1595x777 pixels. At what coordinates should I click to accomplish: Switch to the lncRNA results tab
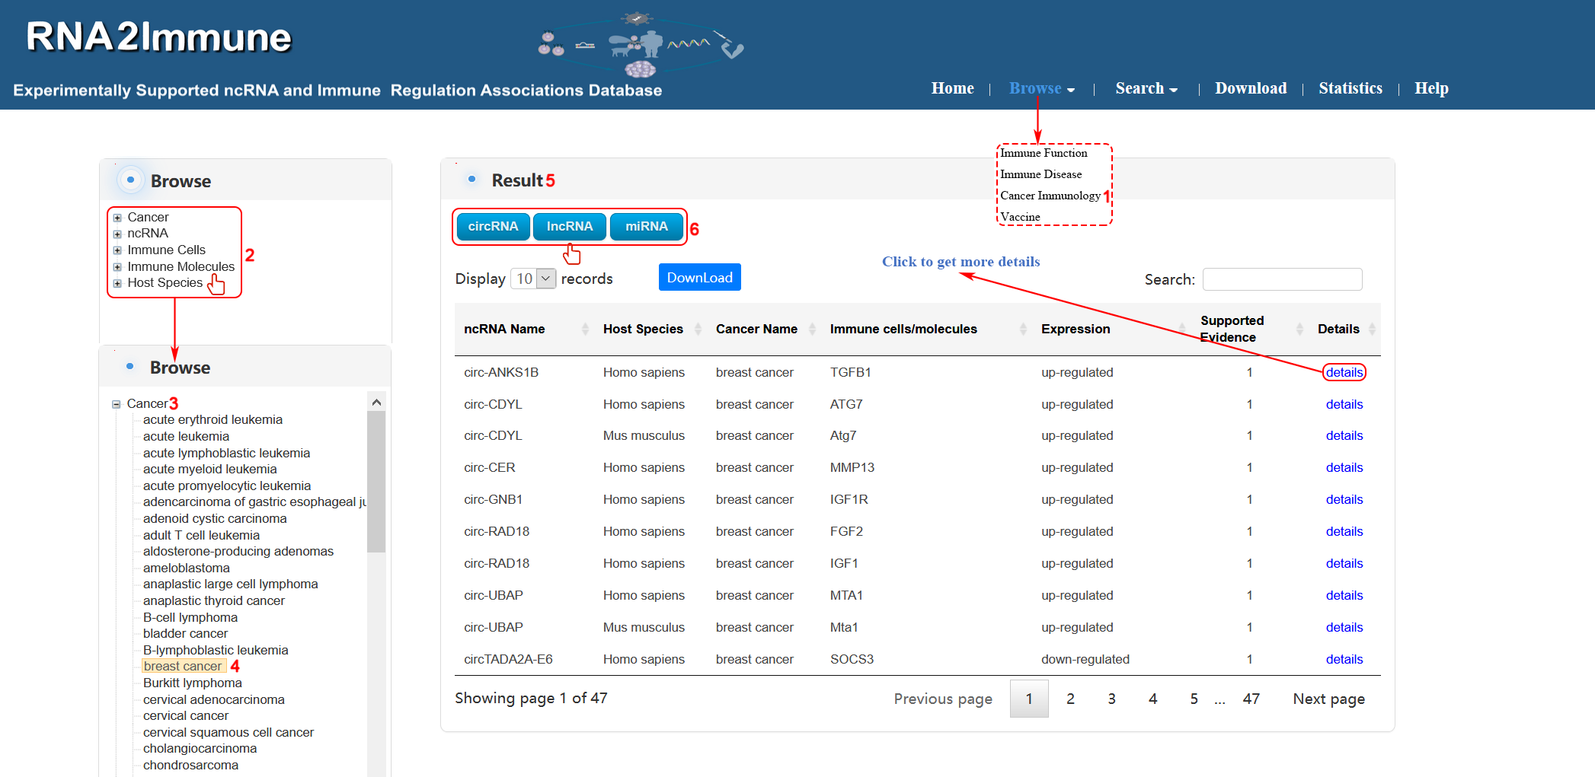coord(569,227)
